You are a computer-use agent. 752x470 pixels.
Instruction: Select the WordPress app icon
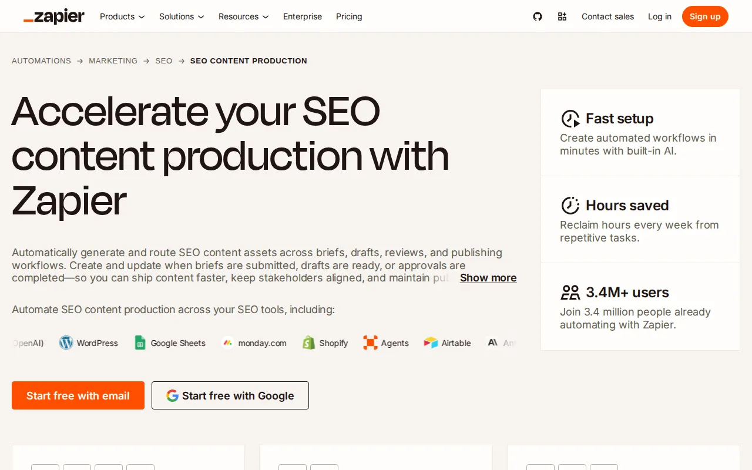point(66,343)
